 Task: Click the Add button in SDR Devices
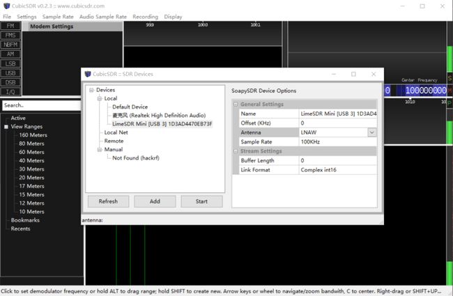pyautogui.click(x=155, y=201)
